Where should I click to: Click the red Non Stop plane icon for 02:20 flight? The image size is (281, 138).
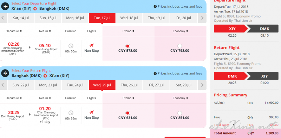pos(92,45)
